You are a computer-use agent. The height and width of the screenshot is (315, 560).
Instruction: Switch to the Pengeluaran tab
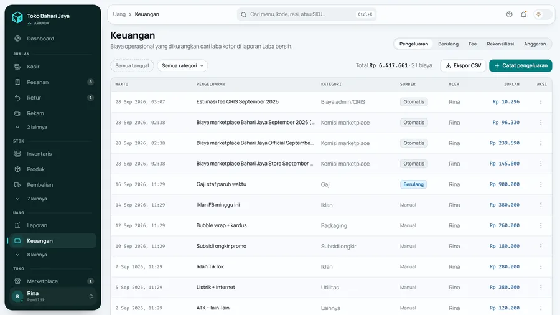pos(414,44)
